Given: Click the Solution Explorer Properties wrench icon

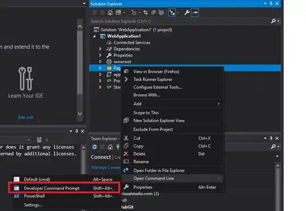Looking at the screenshot, I should click(187, 12).
